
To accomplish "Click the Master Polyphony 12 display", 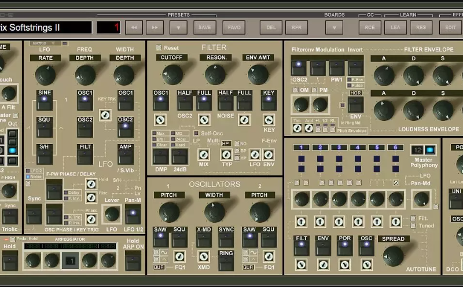I will click(x=417, y=150).
